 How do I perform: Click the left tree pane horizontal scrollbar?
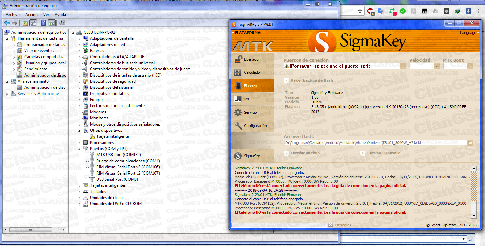(35, 230)
